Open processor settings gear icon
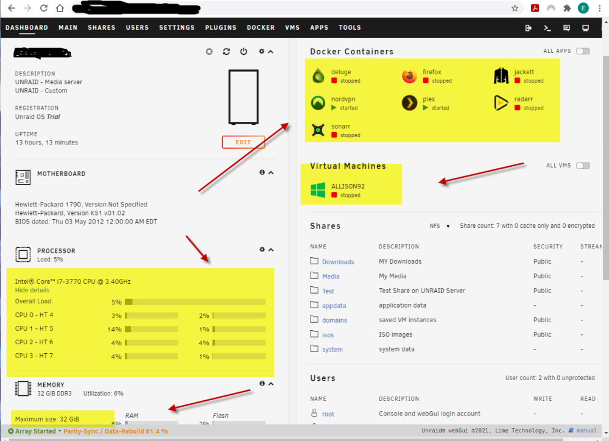609x441 pixels. [262, 250]
